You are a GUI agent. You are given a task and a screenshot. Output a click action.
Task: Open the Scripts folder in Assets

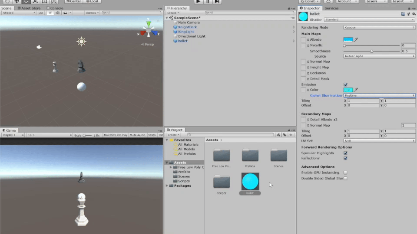222,183
